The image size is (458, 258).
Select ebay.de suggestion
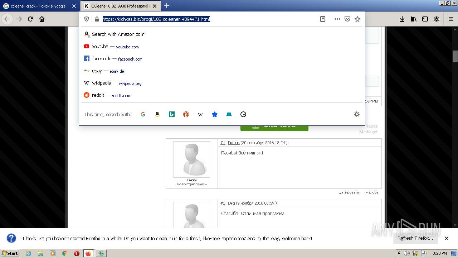click(x=222, y=71)
